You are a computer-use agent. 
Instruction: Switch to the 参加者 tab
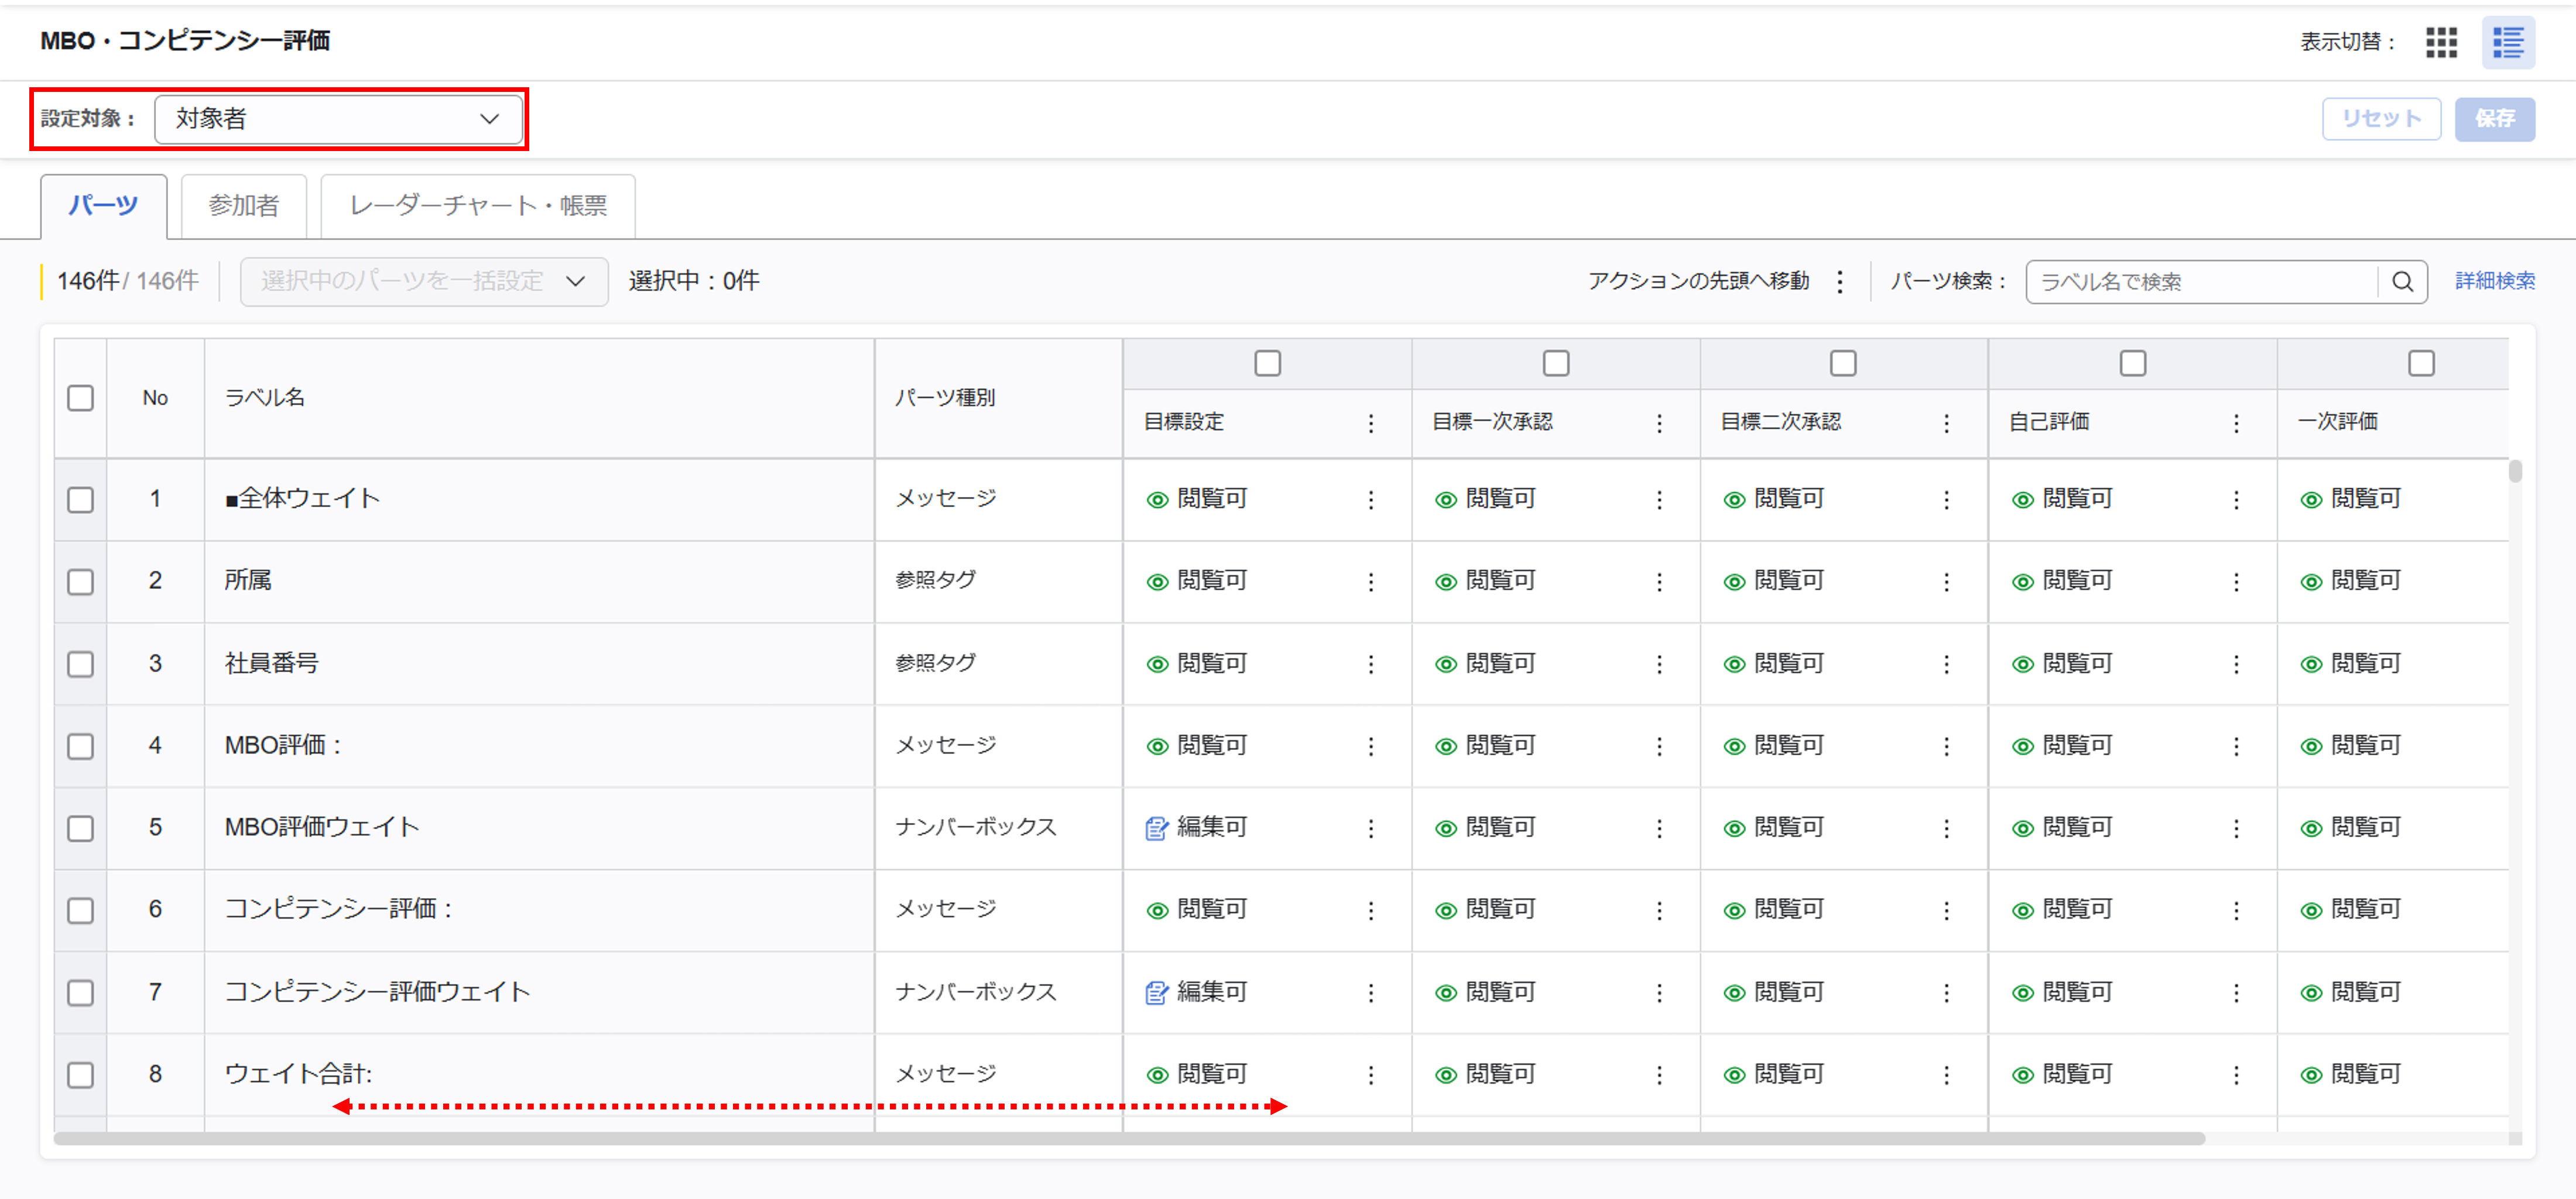point(243,206)
